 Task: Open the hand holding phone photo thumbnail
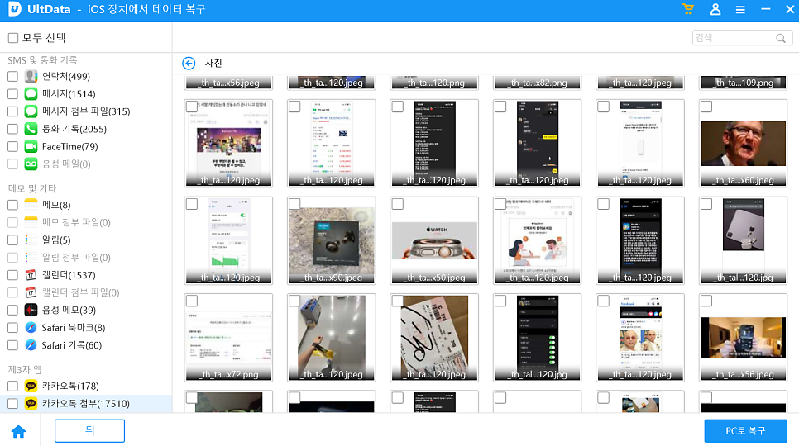743,338
